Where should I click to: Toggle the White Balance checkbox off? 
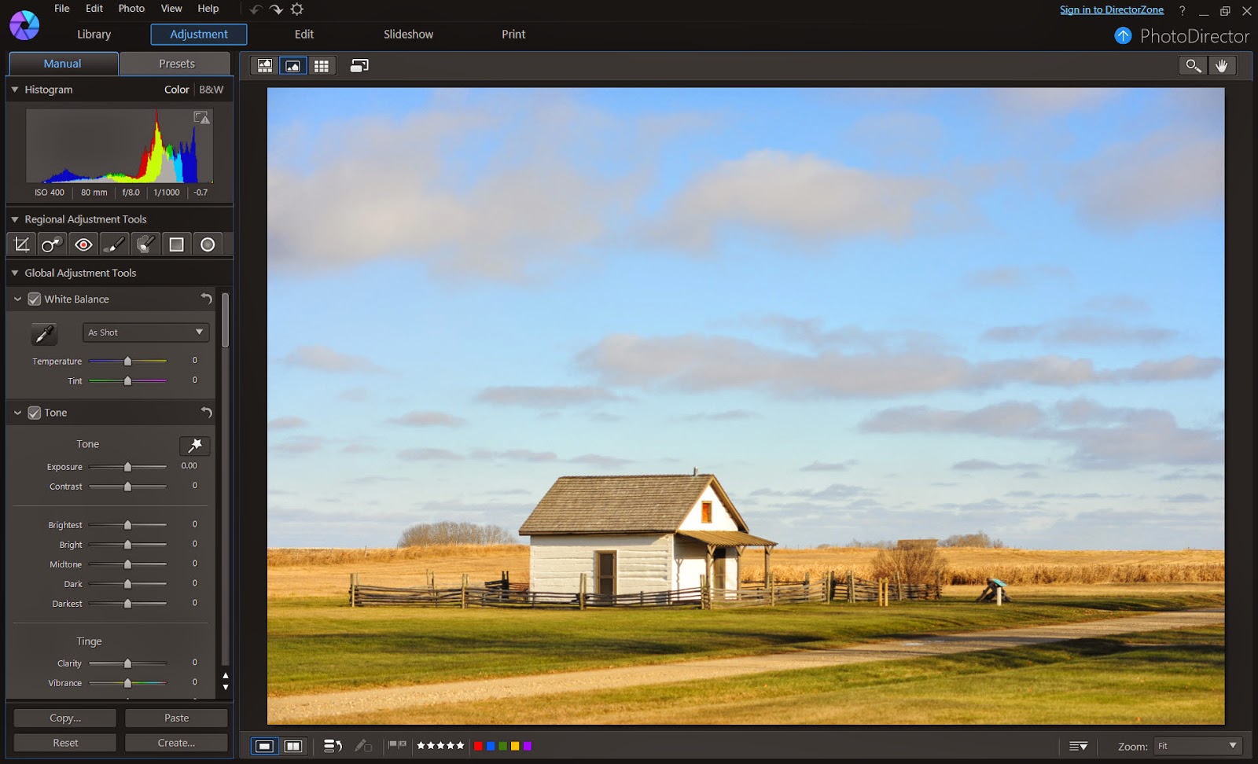34,299
